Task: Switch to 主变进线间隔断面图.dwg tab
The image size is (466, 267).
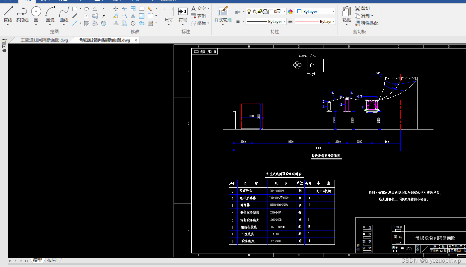Action: 44,40
